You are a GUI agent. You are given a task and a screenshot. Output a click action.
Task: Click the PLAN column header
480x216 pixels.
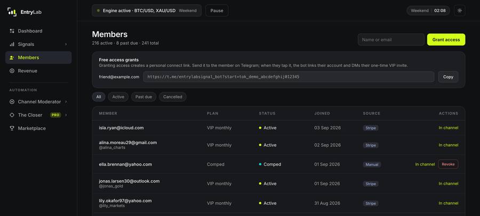coord(212,113)
